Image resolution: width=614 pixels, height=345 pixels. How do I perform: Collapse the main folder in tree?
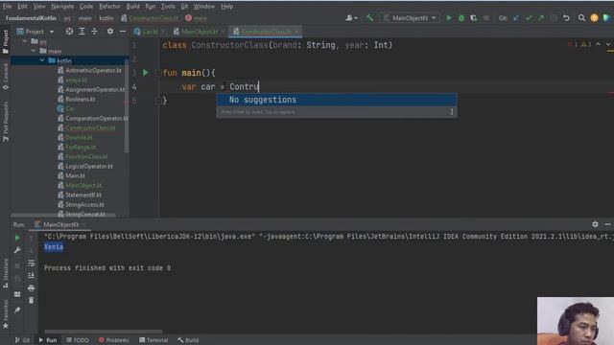click(34, 51)
